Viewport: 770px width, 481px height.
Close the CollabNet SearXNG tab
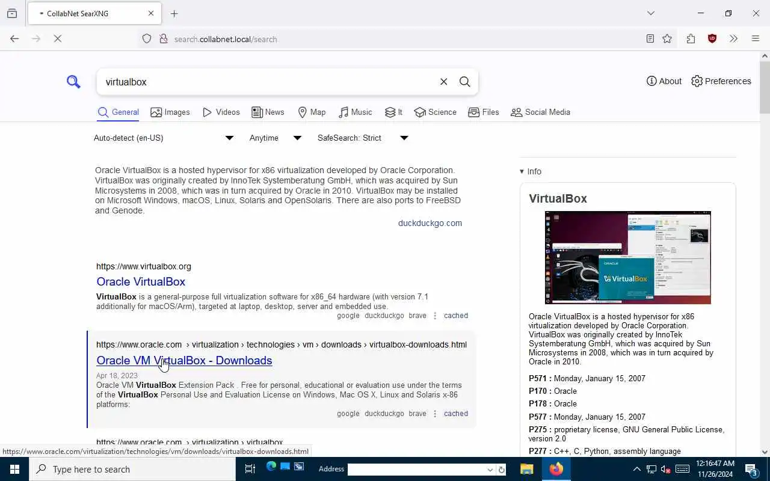151,13
